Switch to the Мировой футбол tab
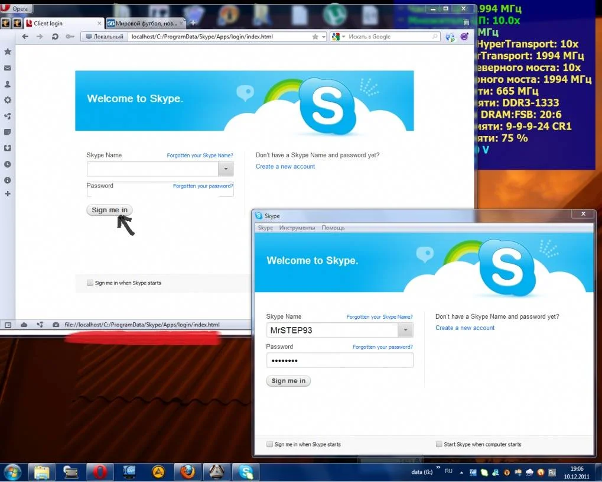The height and width of the screenshot is (482, 602). coord(145,24)
